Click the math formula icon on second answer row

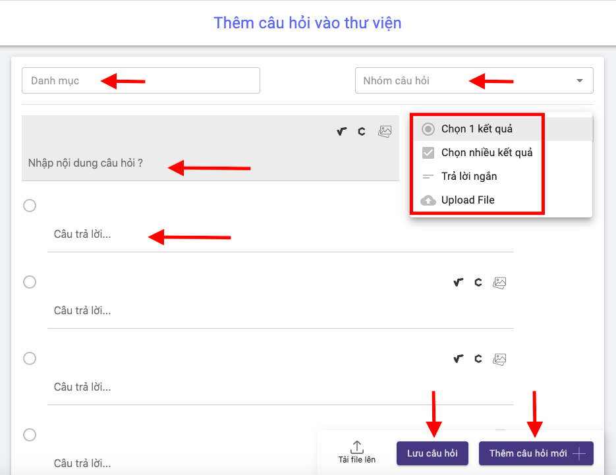coord(458,282)
